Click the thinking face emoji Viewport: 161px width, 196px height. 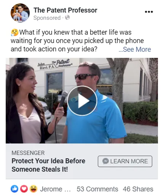point(15,32)
